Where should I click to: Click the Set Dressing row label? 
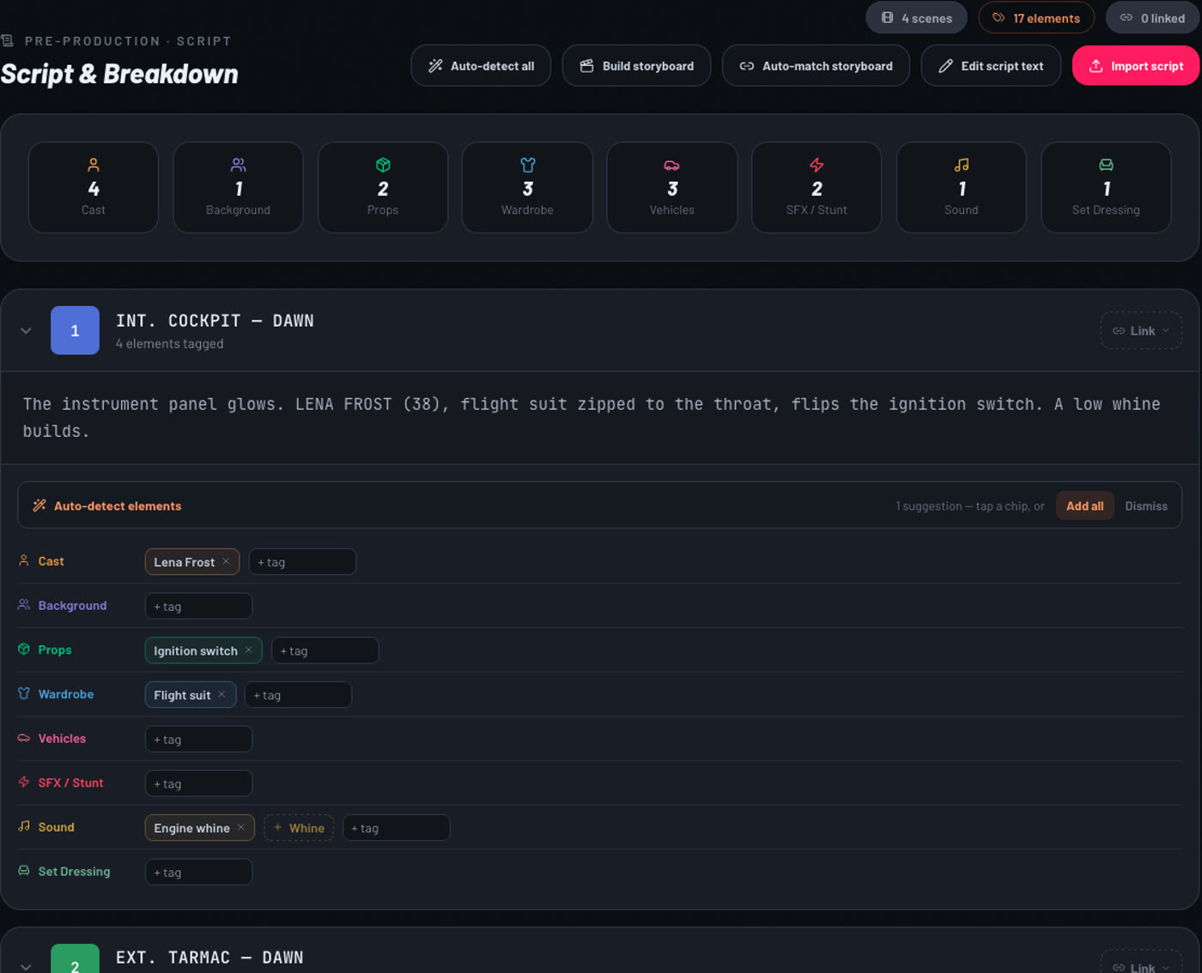(x=74, y=871)
